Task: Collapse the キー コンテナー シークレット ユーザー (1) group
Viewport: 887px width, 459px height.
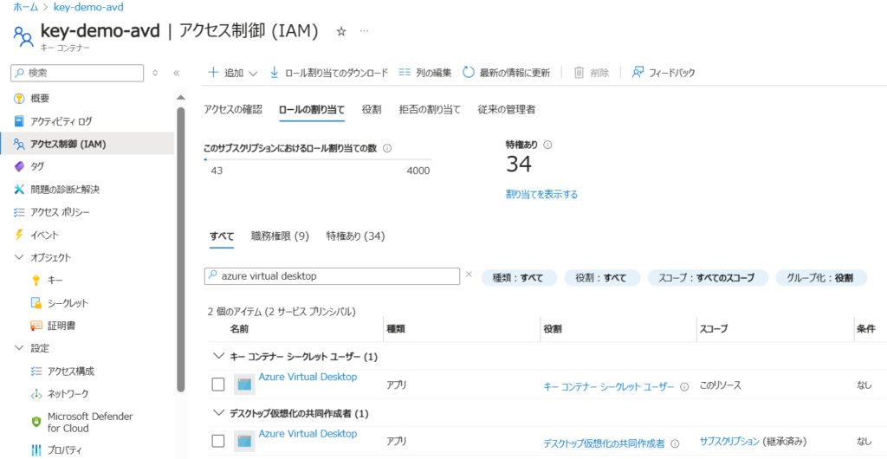Action: coord(218,357)
